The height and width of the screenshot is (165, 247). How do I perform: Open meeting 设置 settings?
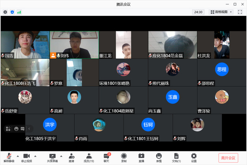click(194, 157)
